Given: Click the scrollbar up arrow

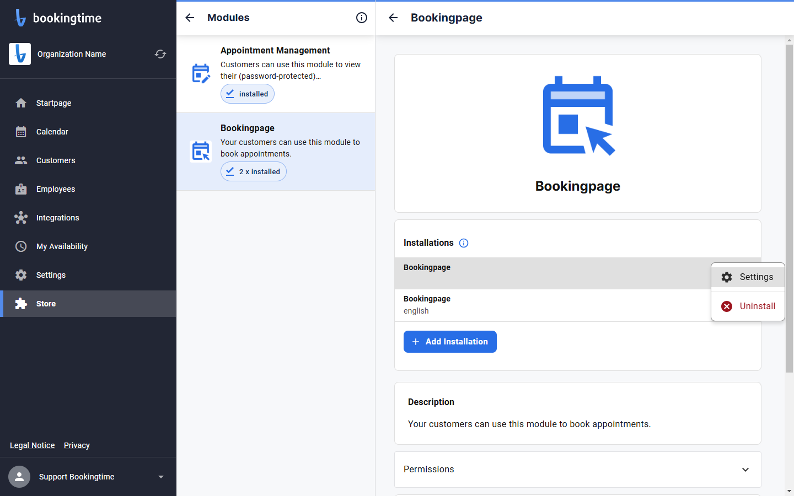Looking at the screenshot, I should tap(789, 40).
